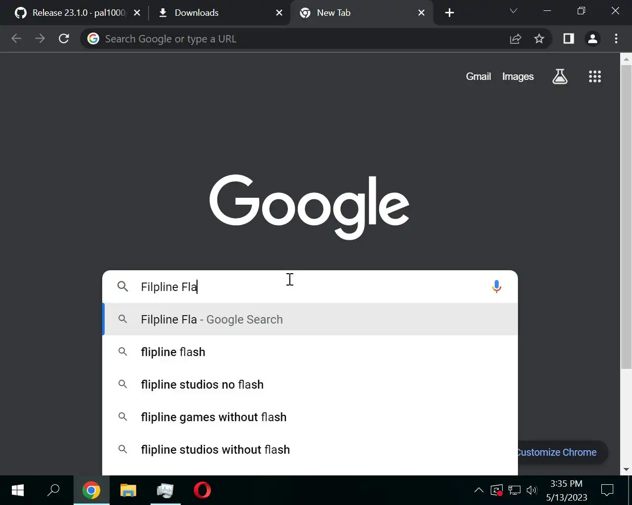Pick the 'flipline studios no flash' suggestion
This screenshot has width=632, height=505.
[310, 385]
